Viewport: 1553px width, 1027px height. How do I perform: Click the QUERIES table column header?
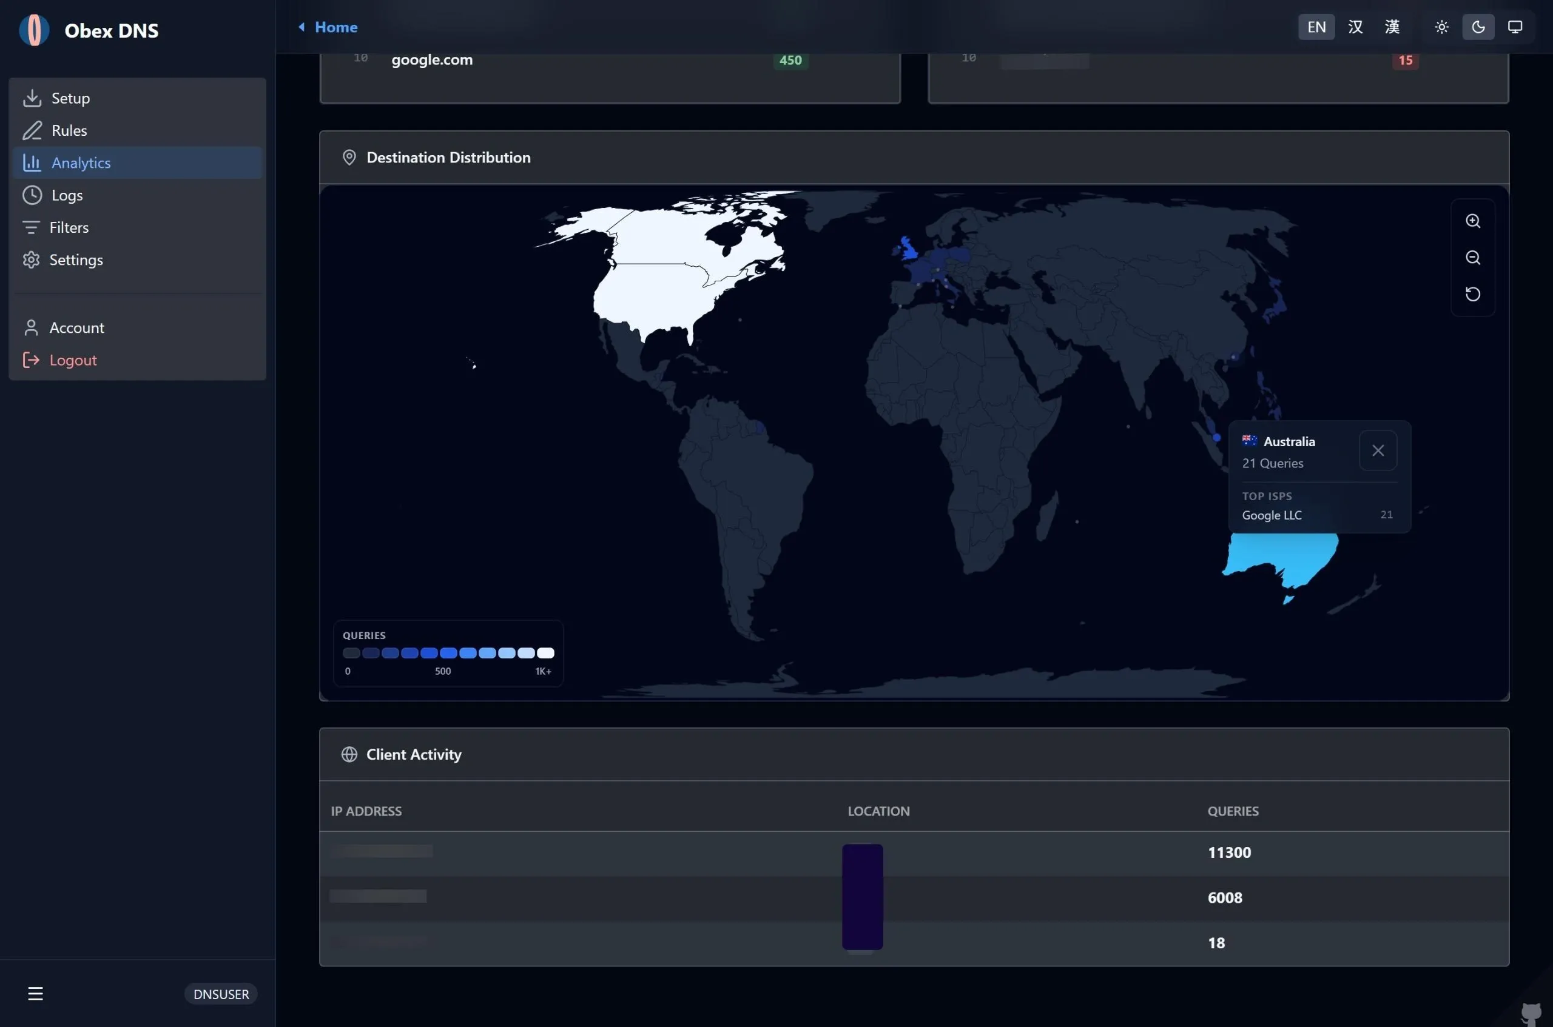pos(1233,811)
